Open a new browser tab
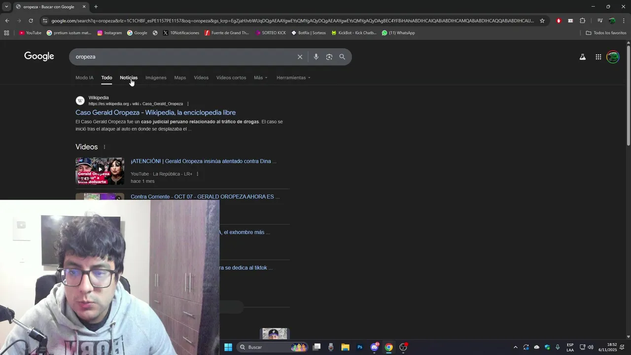This screenshot has height=355, width=631. 96,7
